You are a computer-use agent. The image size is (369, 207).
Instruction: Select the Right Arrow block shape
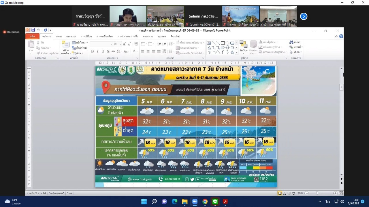(223, 47)
